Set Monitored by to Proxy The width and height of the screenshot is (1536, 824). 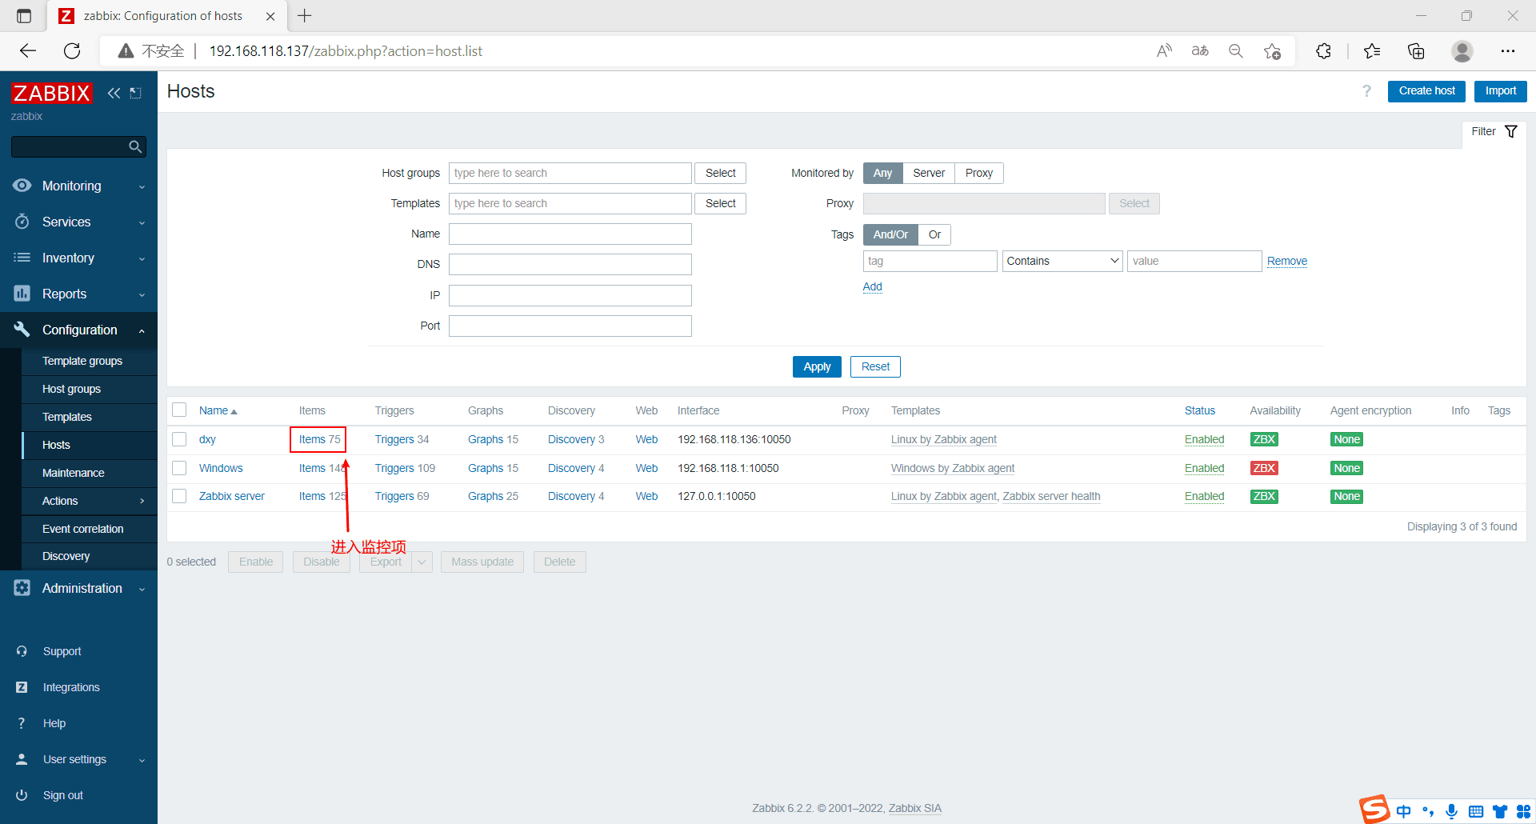(x=978, y=173)
